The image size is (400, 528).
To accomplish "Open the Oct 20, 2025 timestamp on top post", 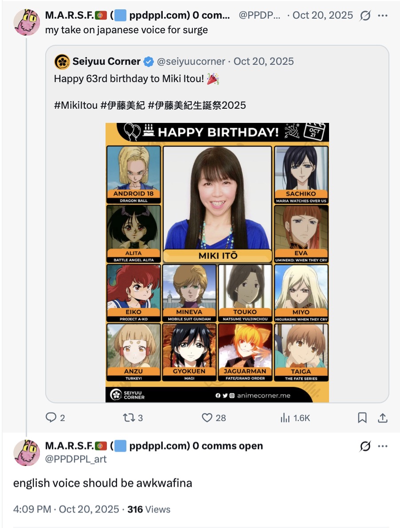I will pos(323,15).
